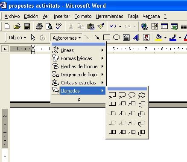Click the hourglass indent marker on ruler
This screenshot has width=187, height=162.
[33, 49]
